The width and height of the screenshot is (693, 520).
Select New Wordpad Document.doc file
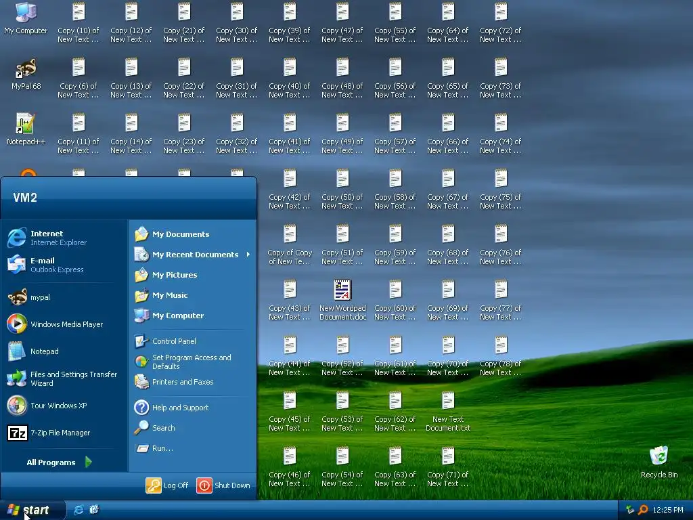coord(342,300)
